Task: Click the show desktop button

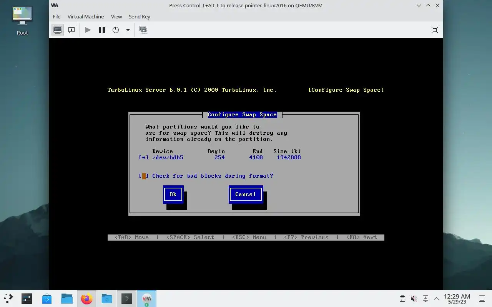Action: tap(482, 299)
